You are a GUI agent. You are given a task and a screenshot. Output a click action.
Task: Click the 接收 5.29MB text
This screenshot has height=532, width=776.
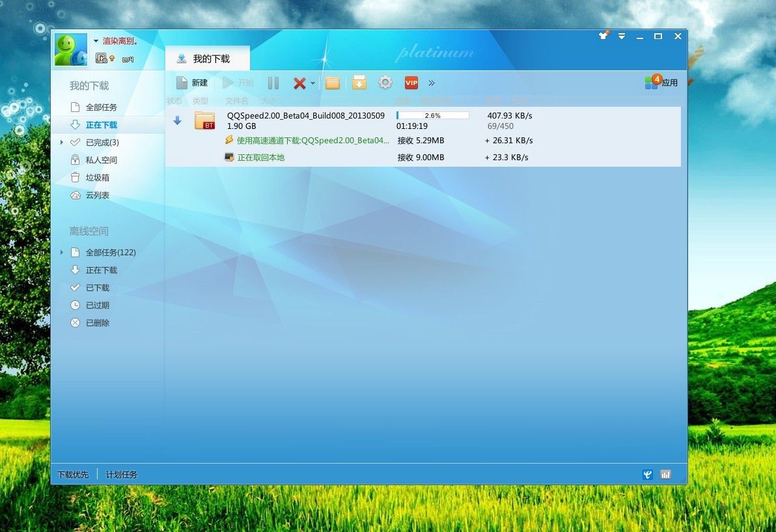pos(421,141)
